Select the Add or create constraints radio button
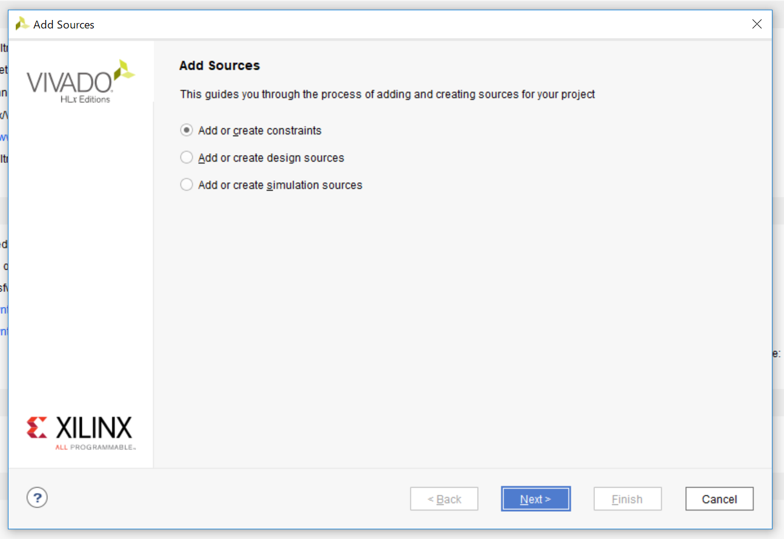The height and width of the screenshot is (539, 784). [187, 130]
